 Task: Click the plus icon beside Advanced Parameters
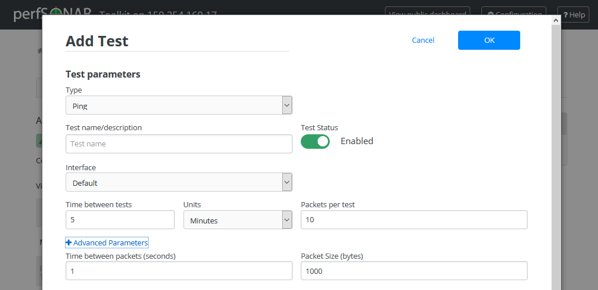click(x=69, y=243)
